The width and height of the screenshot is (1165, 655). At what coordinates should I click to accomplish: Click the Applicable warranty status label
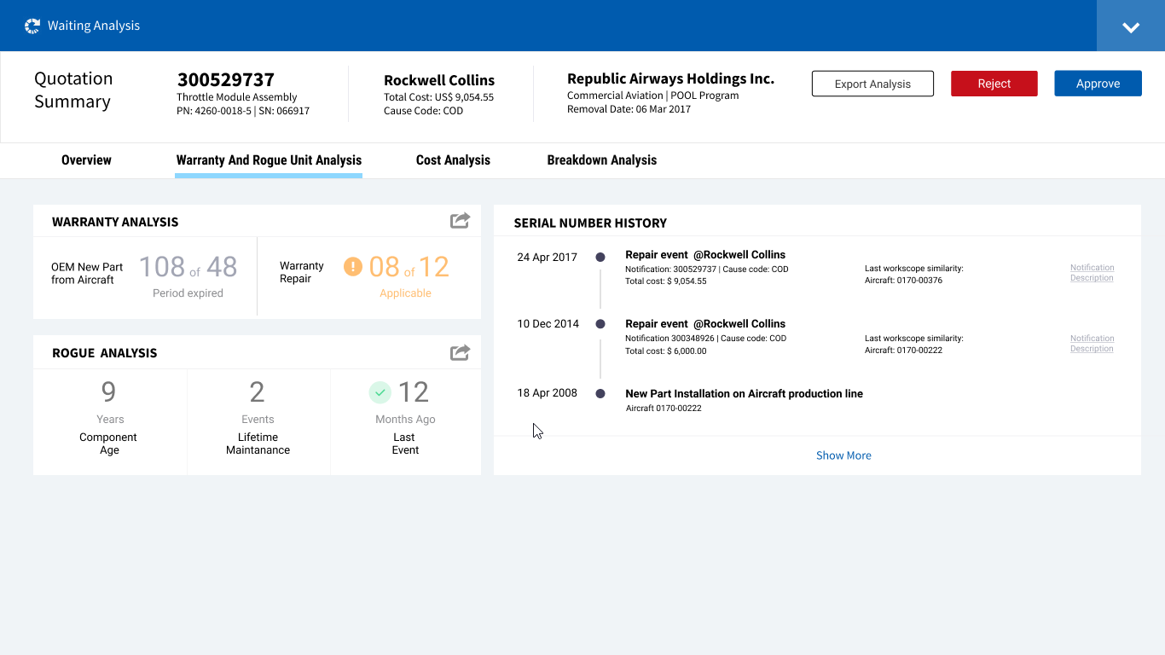pos(405,293)
